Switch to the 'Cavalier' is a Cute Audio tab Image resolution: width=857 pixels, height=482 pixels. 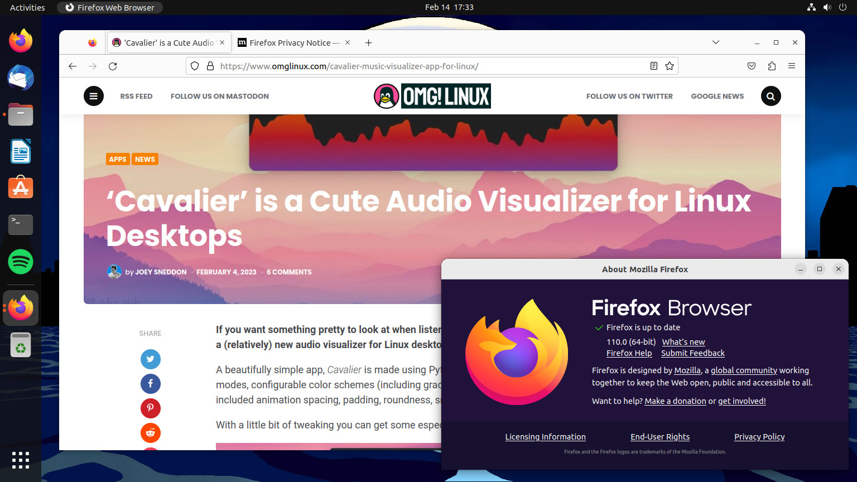(x=169, y=42)
